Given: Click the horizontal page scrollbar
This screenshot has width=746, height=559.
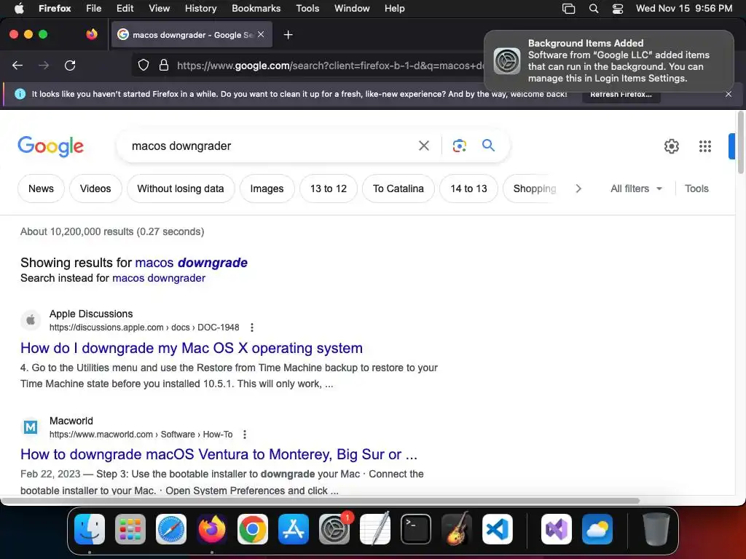Looking at the screenshot, I should (320, 501).
